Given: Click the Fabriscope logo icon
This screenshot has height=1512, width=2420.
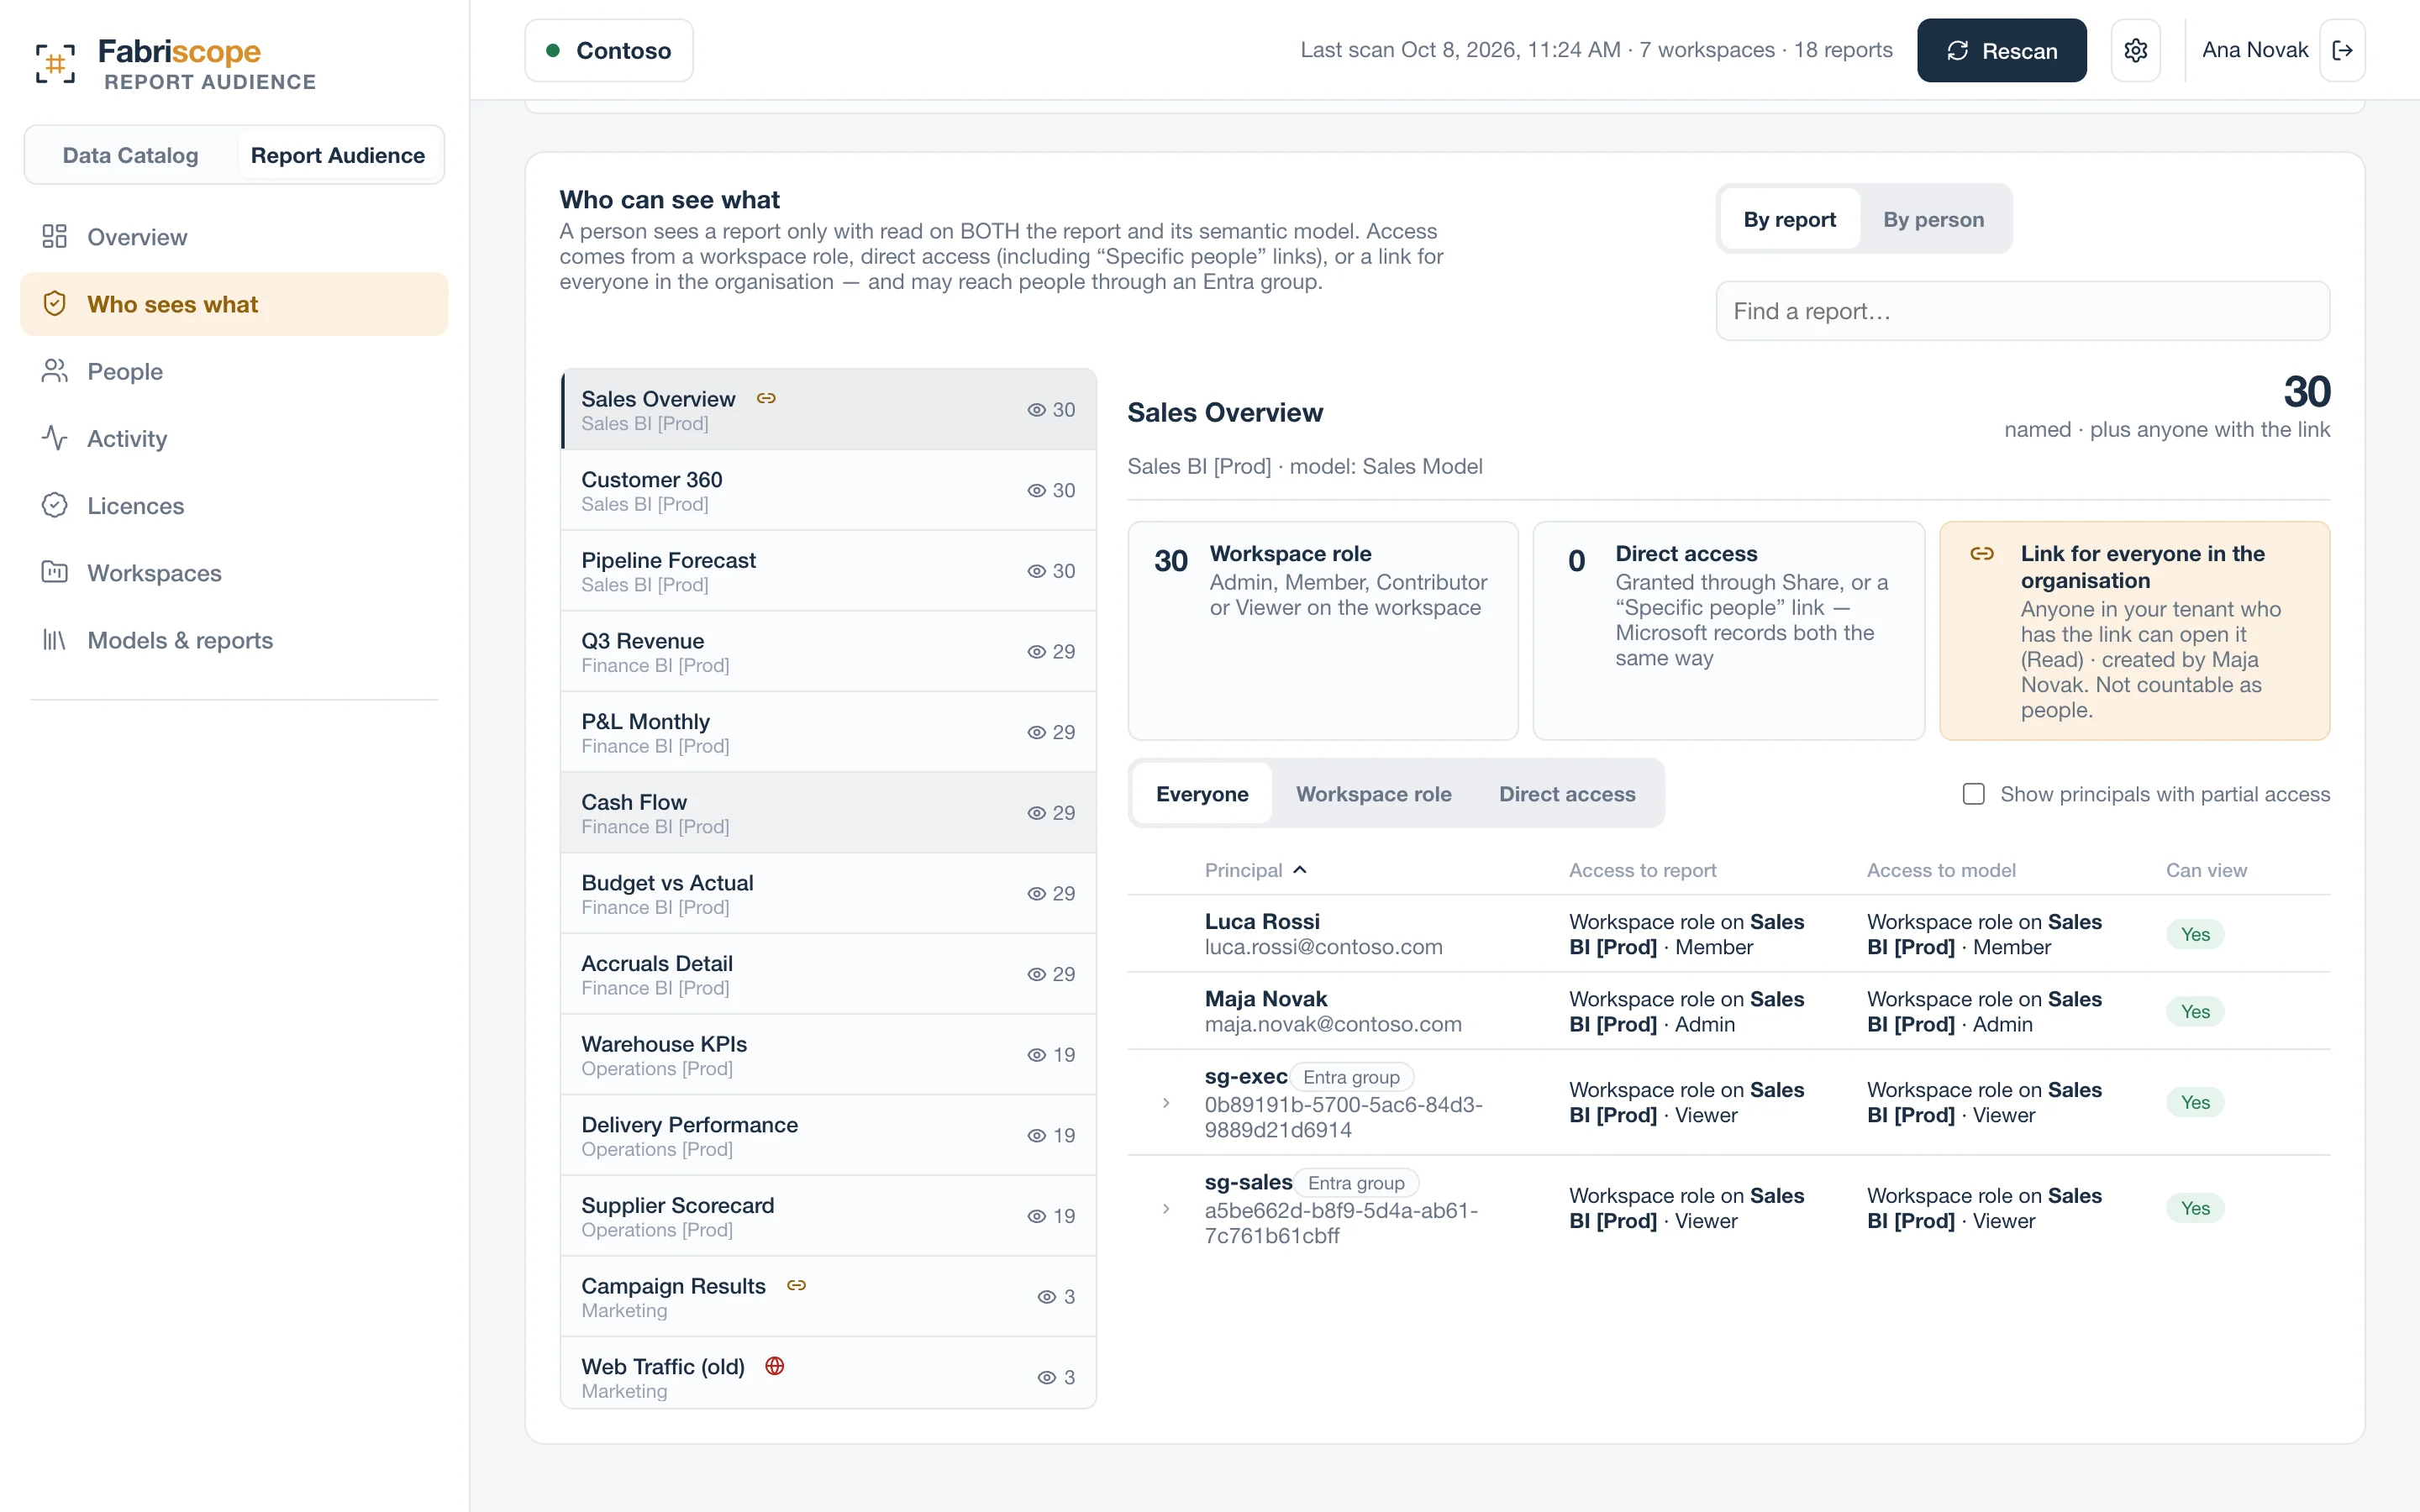Looking at the screenshot, I should tap(55, 63).
